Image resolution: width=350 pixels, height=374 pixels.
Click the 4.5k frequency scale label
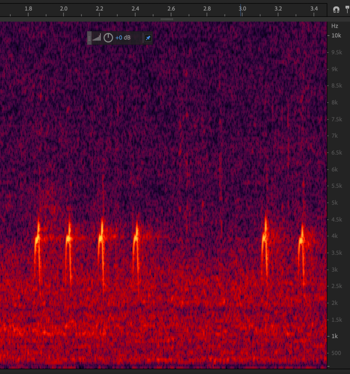coord(336,220)
